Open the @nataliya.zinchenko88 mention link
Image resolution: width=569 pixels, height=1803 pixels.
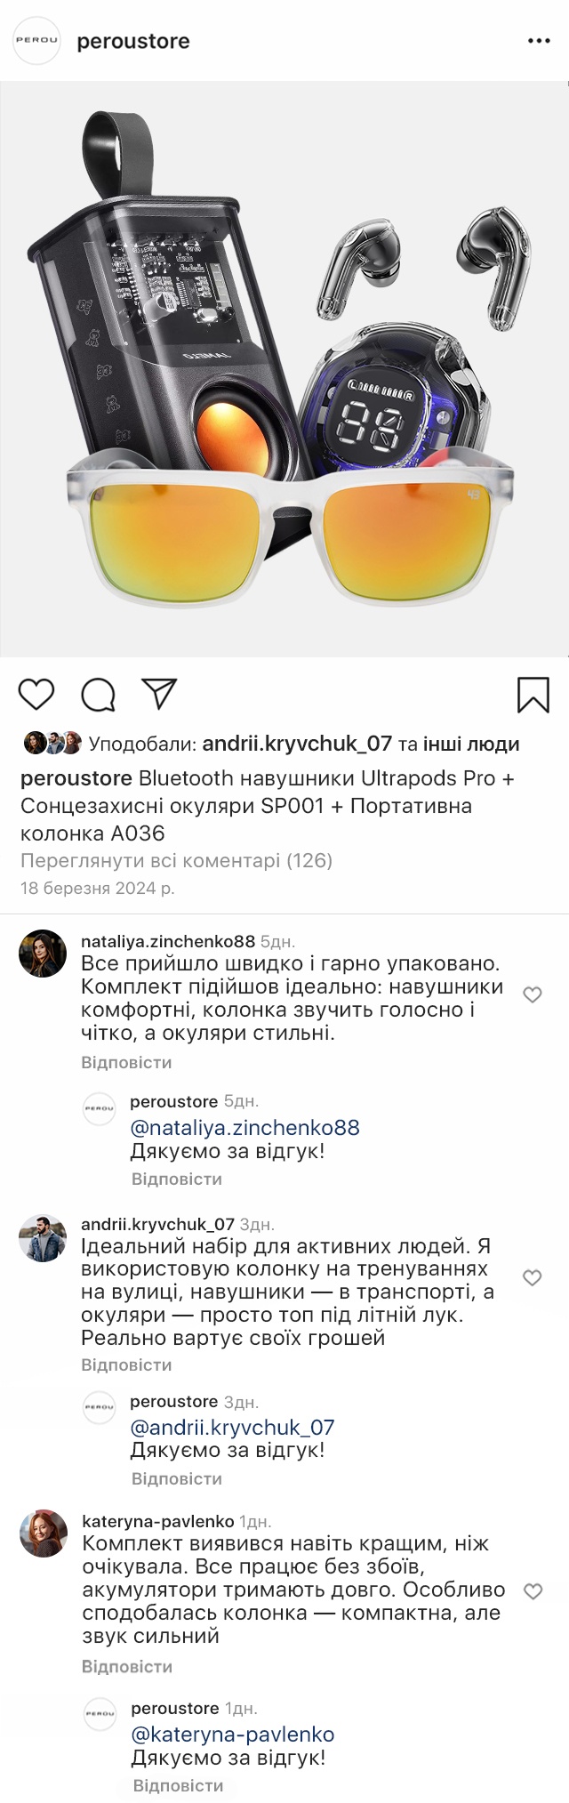pyautogui.click(x=244, y=1128)
